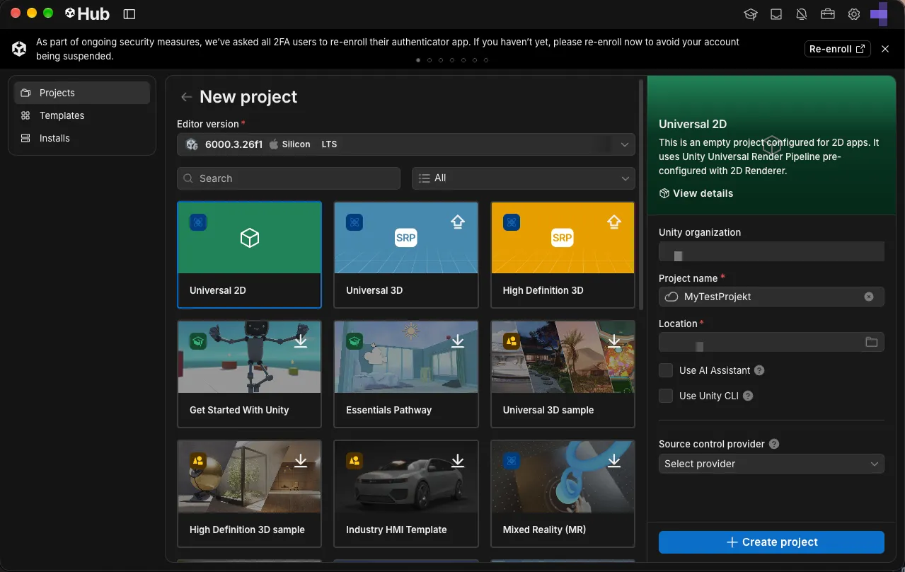Open Installs in the sidebar

(x=82, y=138)
